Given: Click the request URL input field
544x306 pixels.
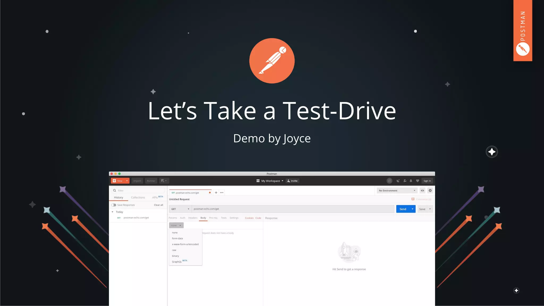Looking at the screenshot, I should [293, 209].
